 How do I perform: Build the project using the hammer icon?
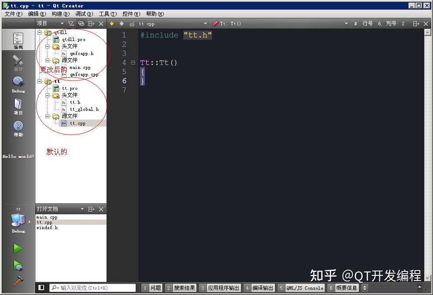tap(18, 280)
